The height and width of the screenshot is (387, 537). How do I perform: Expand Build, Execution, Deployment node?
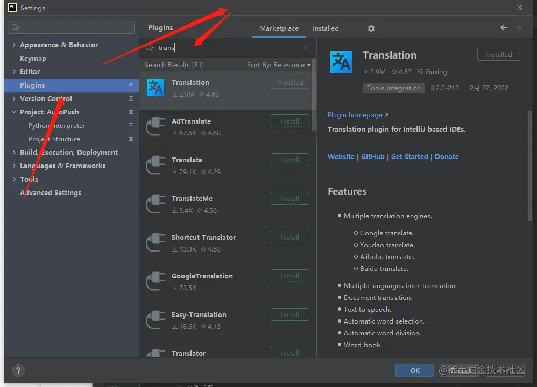(x=14, y=152)
